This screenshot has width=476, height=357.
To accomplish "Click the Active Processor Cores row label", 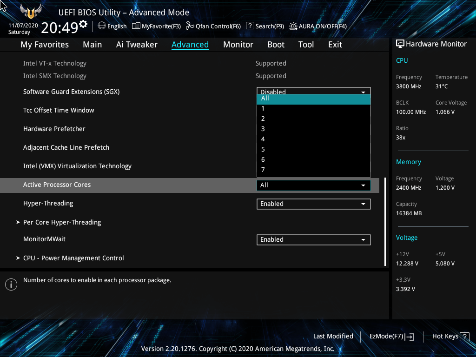I will pos(57,185).
